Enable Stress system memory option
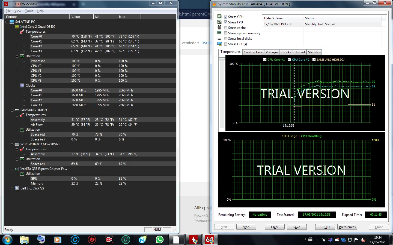Screen dimensions: 393x245 [x=225, y=33]
